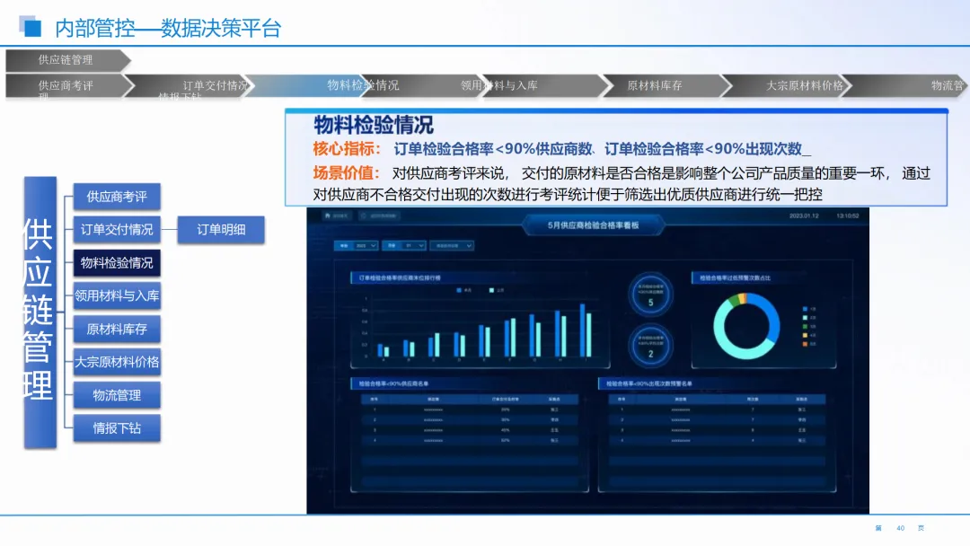
Task: Click 原材料库存 box in left tree
Action: 117,329
